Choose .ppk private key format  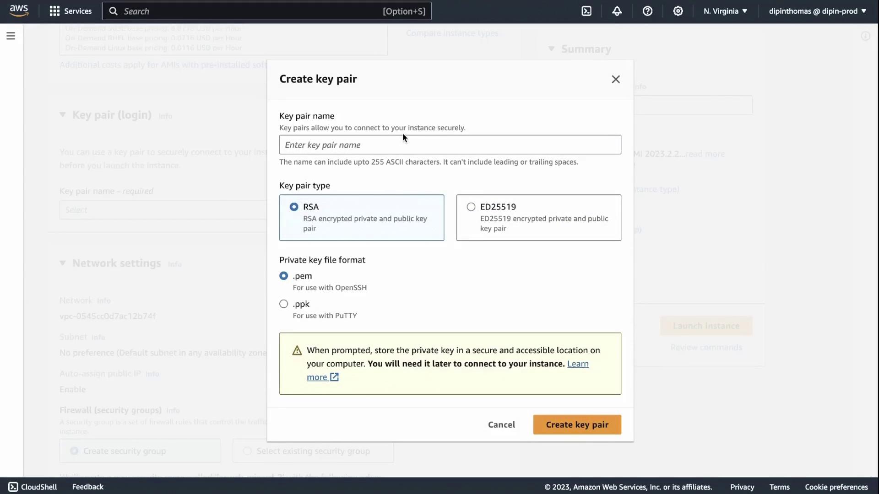[x=284, y=304]
